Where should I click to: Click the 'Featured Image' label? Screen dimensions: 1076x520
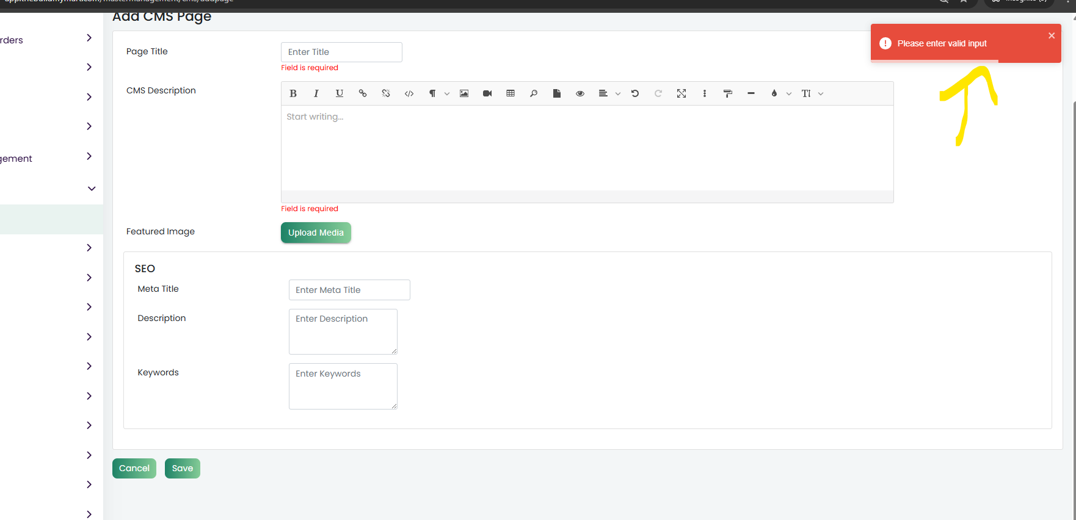click(161, 231)
